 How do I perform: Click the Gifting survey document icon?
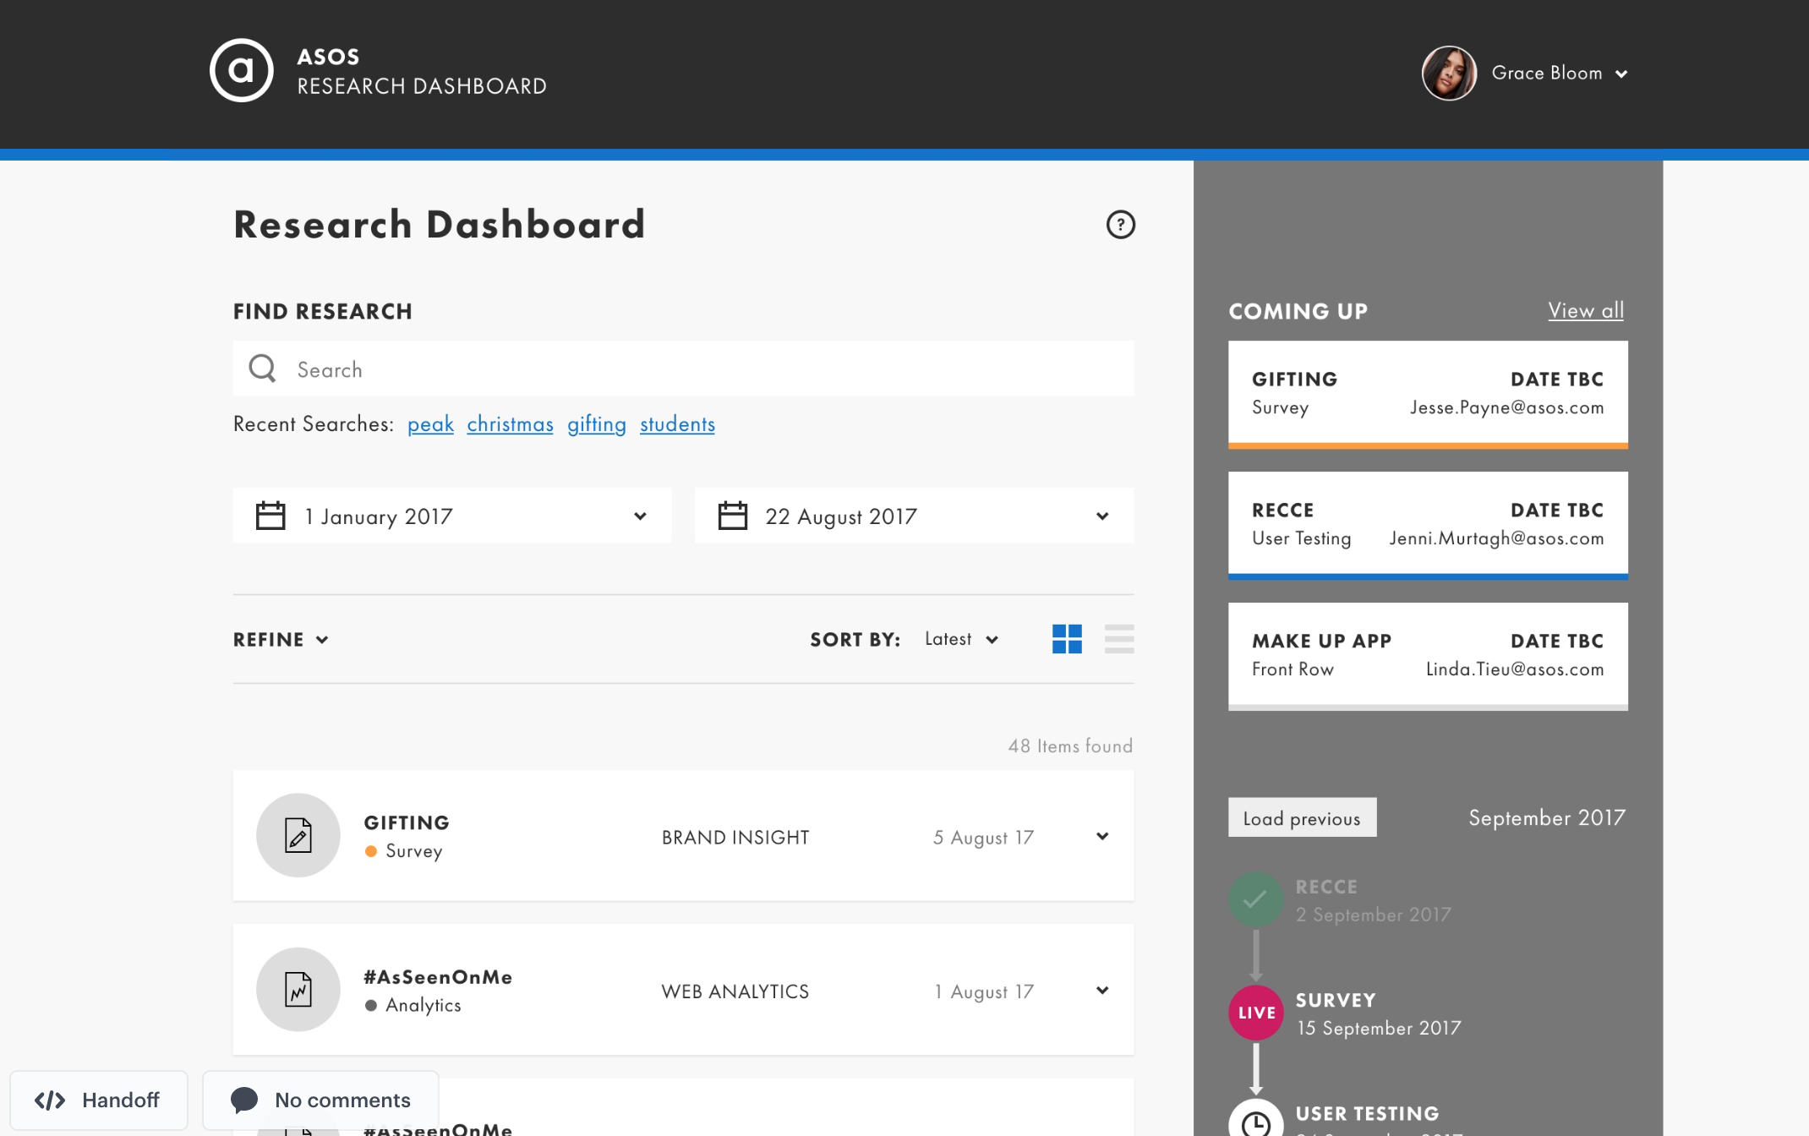click(x=298, y=835)
